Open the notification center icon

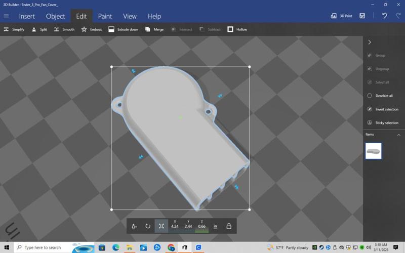tap(396, 247)
